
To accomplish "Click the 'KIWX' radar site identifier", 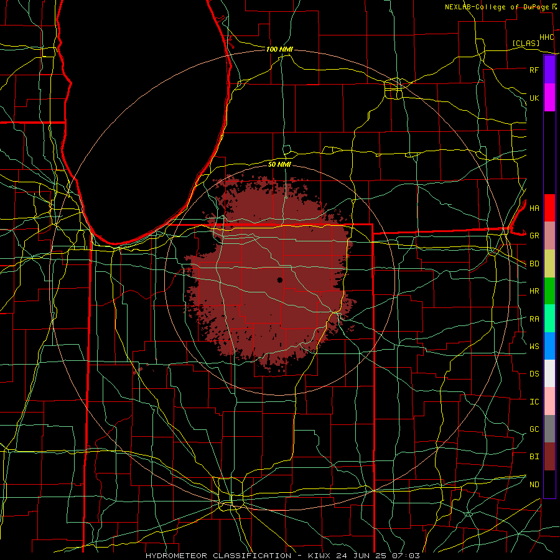I will tap(318, 556).
